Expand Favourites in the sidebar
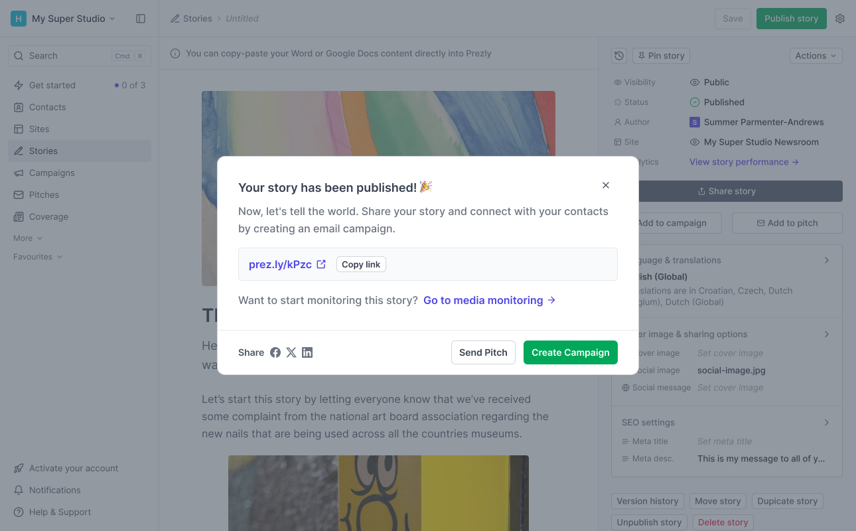The height and width of the screenshot is (531, 856). point(38,257)
